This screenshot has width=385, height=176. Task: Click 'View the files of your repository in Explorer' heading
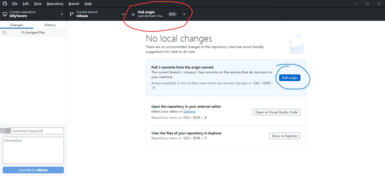(x=187, y=133)
